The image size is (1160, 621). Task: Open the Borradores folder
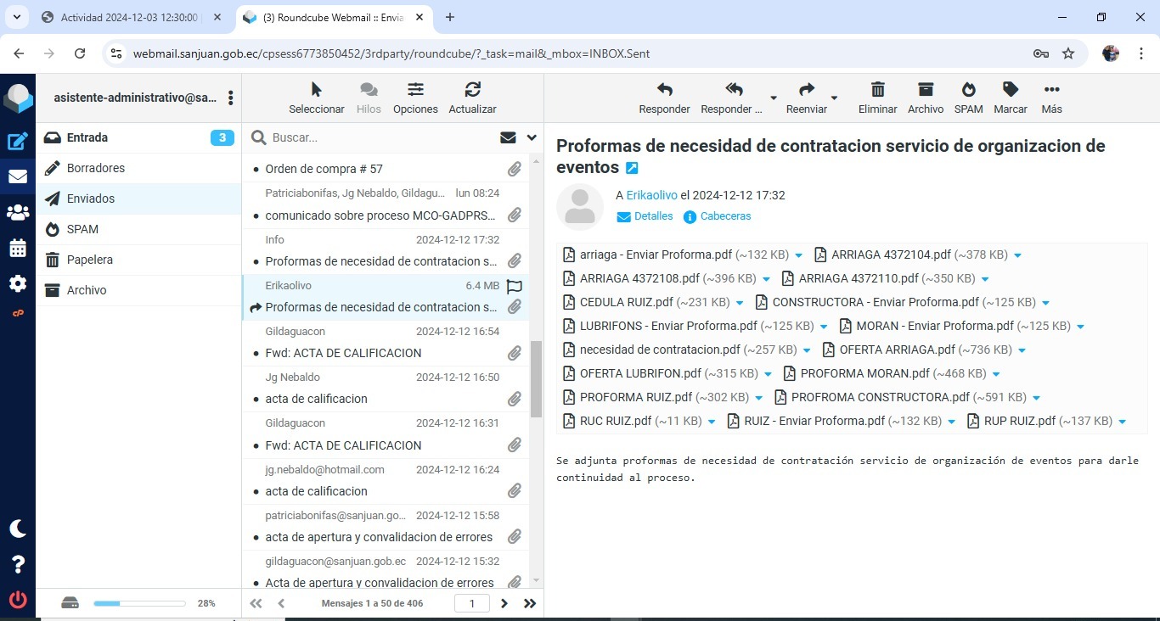tap(96, 168)
